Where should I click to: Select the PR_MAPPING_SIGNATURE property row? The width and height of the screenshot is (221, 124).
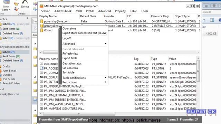118,109
